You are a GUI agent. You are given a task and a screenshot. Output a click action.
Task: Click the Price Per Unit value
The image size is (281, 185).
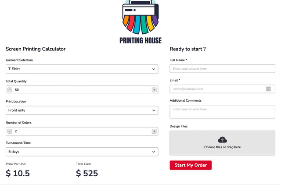click(x=18, y=173)
